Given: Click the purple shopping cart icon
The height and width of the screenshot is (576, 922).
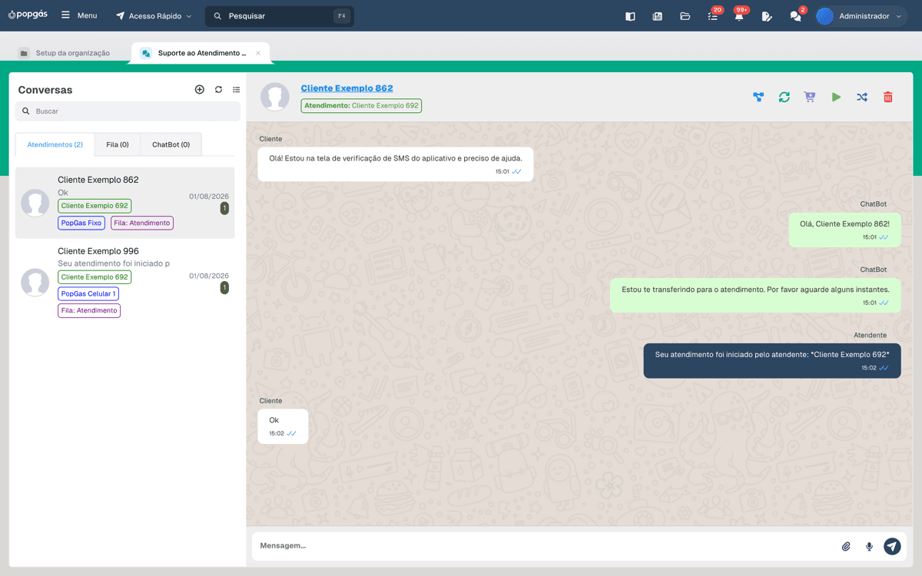Looking at the screenshot, I should tap(810, 97).
